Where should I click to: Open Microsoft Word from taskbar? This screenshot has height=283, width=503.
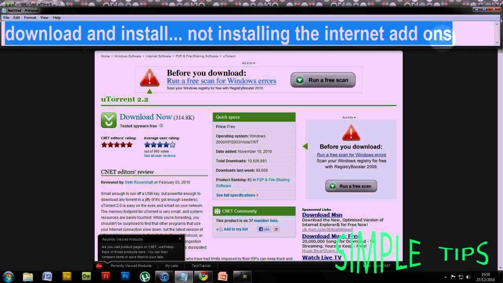(x=47, y=277)
